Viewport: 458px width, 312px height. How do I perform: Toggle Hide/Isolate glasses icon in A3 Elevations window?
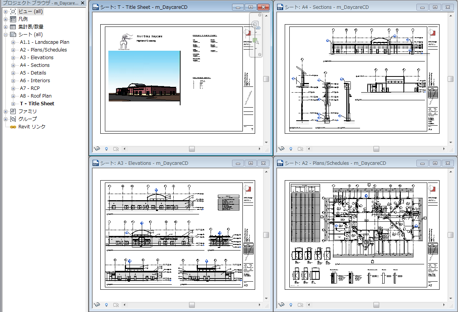[97, 305]
